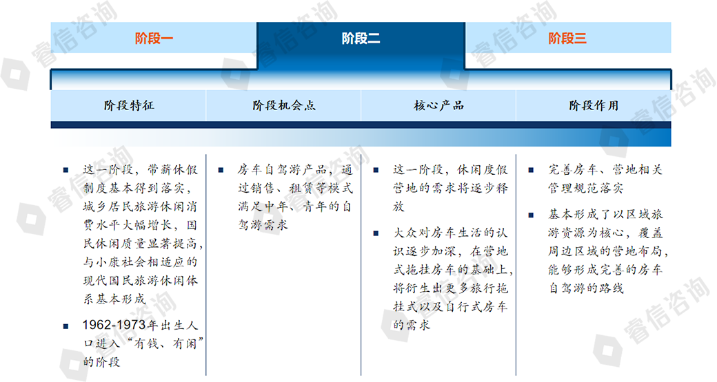Click bullet square before "房车自驾游产品"
Screen dimensions: 717x382
pyautogui.click(x=221, y=169)
